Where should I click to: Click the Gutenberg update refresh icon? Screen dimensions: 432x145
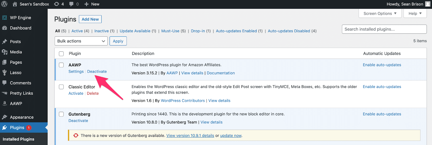coord(76,136)
